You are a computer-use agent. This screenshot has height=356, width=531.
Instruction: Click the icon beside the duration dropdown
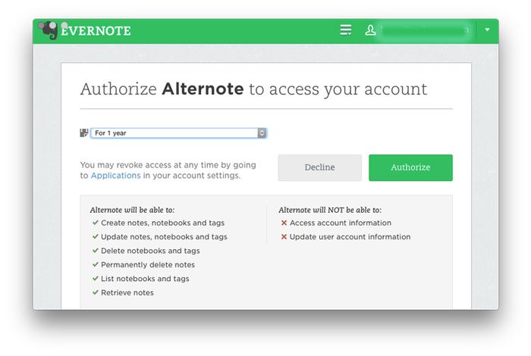click(x=84, y=133)
